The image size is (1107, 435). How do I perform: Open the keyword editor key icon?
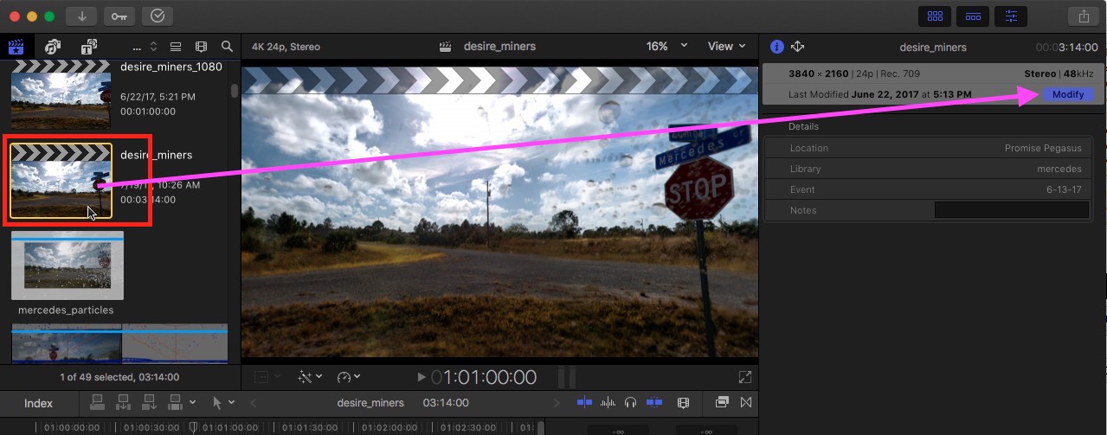point(119,16)
